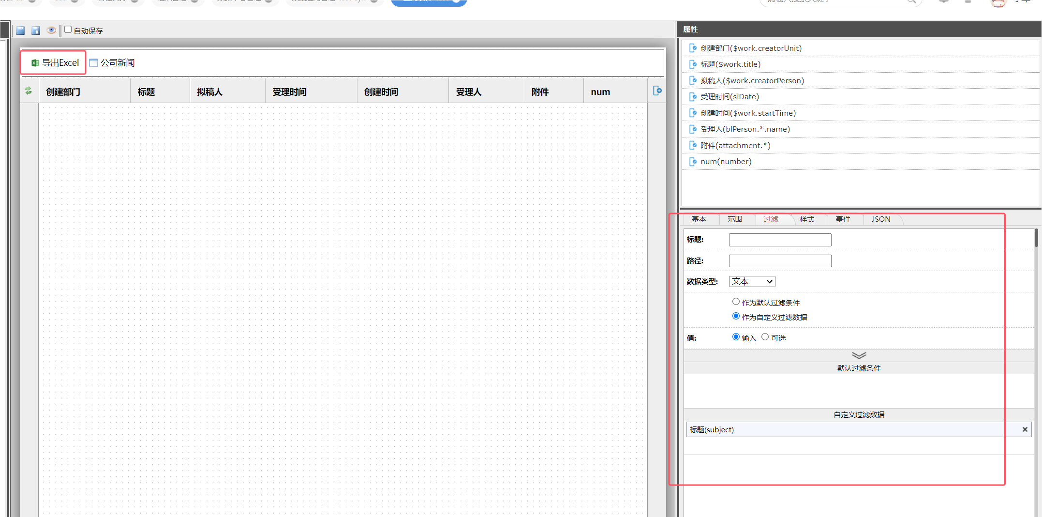
Task: Switch to the 样式 tab
Action: click(x=806, y=219)
